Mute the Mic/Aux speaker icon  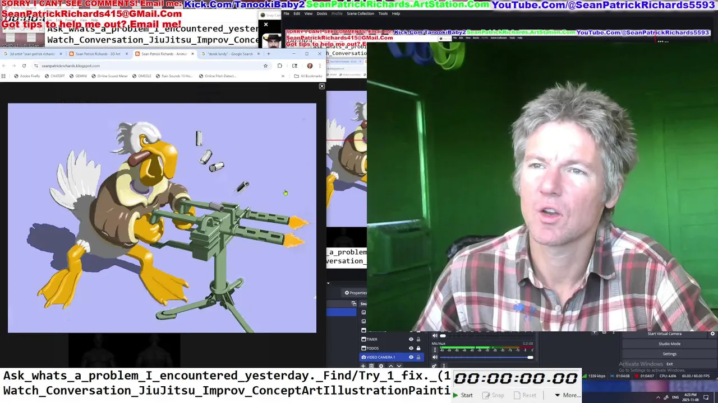(434, 357)
